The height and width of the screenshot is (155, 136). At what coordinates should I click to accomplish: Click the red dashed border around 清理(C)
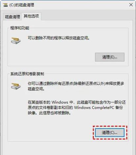110,126
